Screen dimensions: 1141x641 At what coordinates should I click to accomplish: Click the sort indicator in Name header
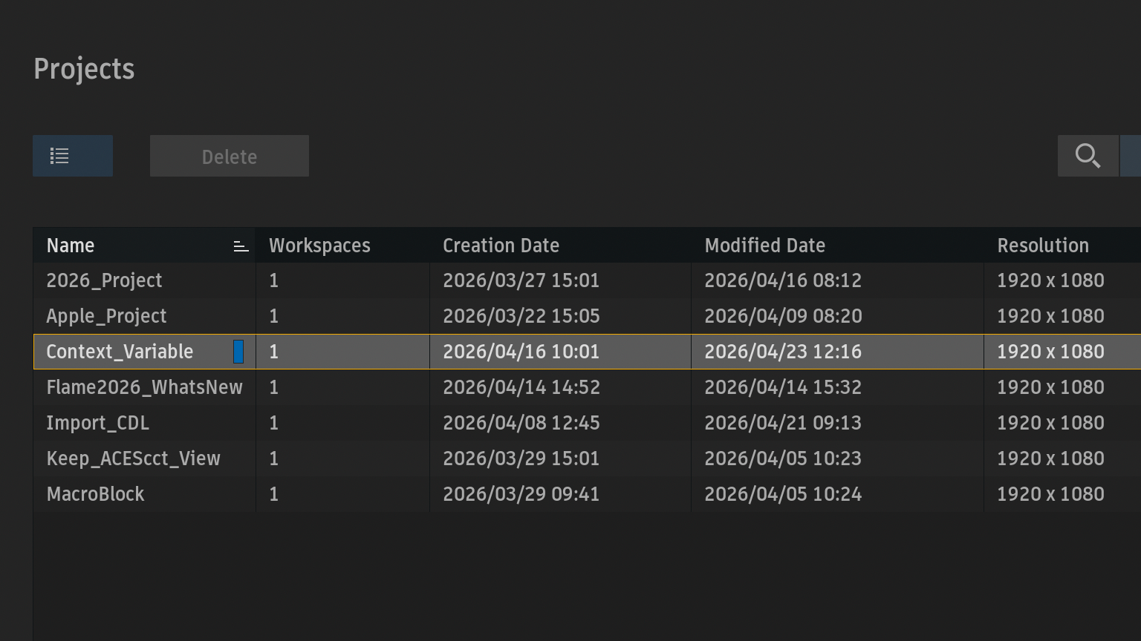tap(241, 246)
